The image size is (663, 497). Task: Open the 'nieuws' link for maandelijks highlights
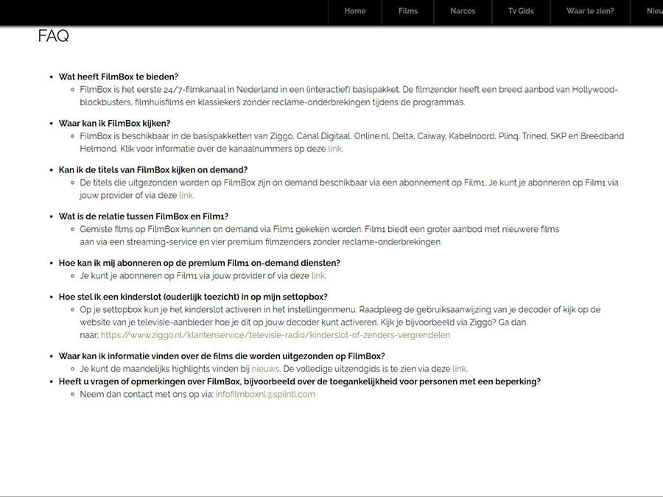[265, 369]
